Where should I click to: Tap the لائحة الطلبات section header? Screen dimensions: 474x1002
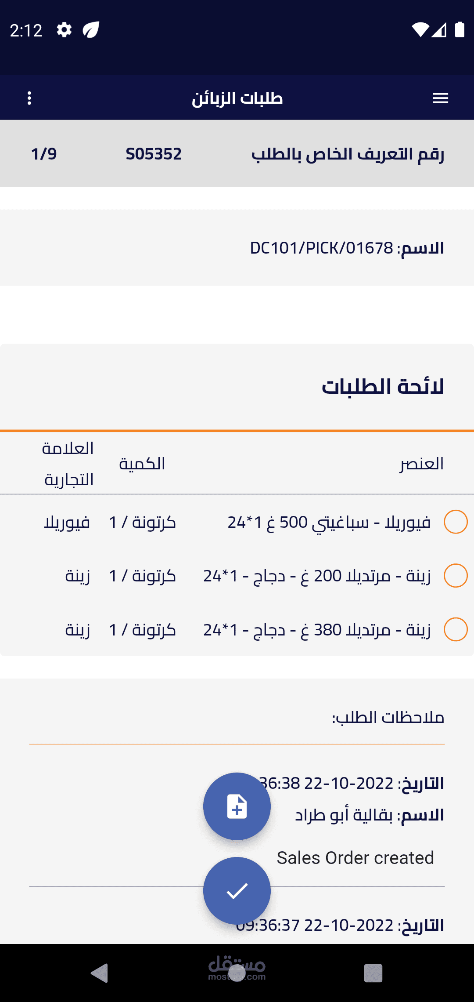coord(383,387)
